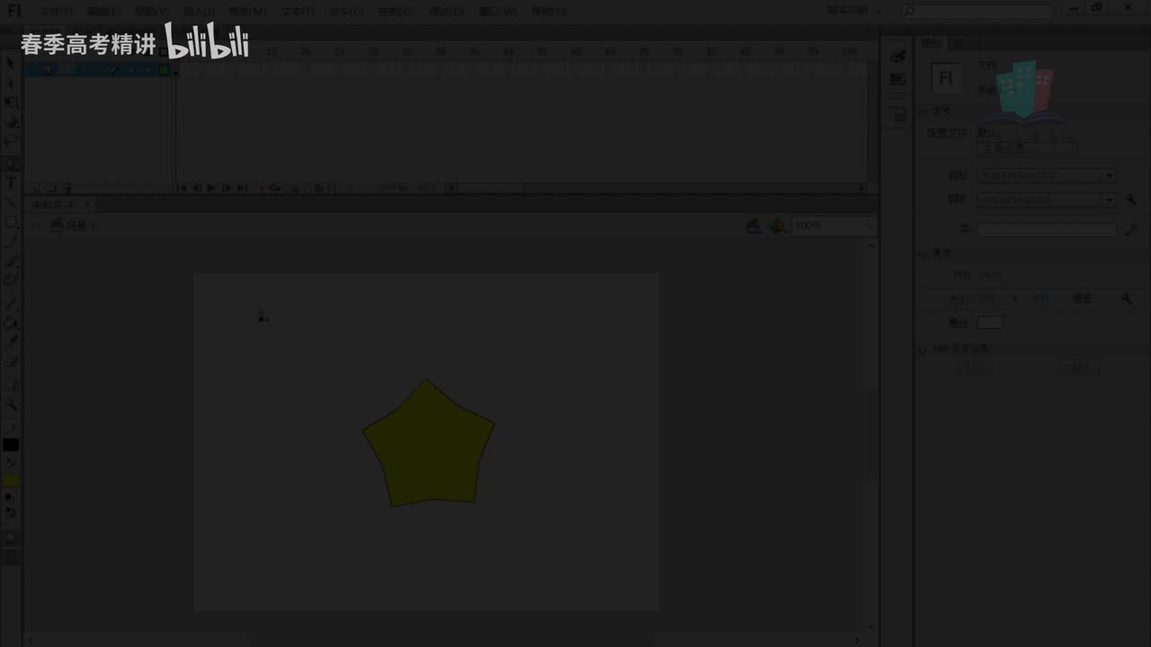1151x647 pixels.
Task: Switch to the Library panel tab
Action: [x=959, y=43]
